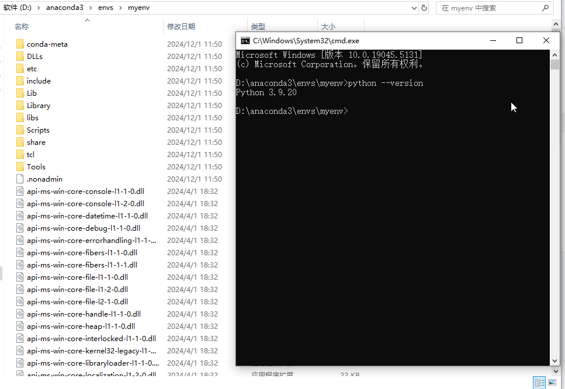The height and width of the screenshot is (389, 565).
Task: Click the cmd.exe title bar icon
Action: 245,41
